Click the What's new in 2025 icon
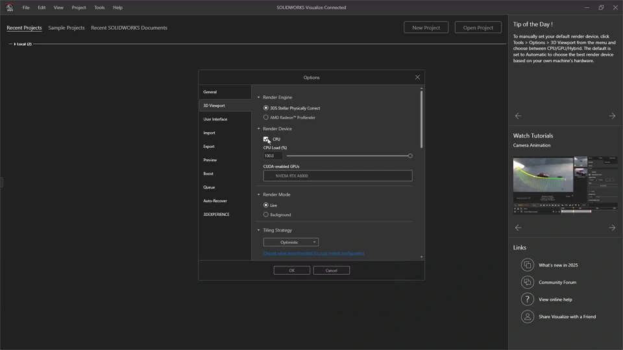This screenshot has height=350, width=623. (527, 264)
